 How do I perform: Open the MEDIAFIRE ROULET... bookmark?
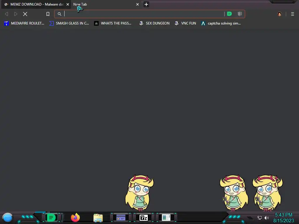point(24,23)
